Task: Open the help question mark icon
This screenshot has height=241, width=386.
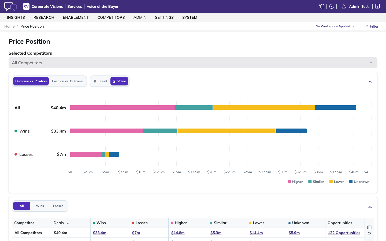Action: pyautogui.click(x=377, y=6)
